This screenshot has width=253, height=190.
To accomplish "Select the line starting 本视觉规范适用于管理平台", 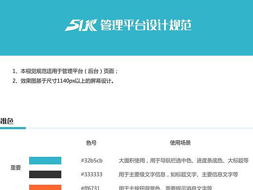I will coord(65,71).
